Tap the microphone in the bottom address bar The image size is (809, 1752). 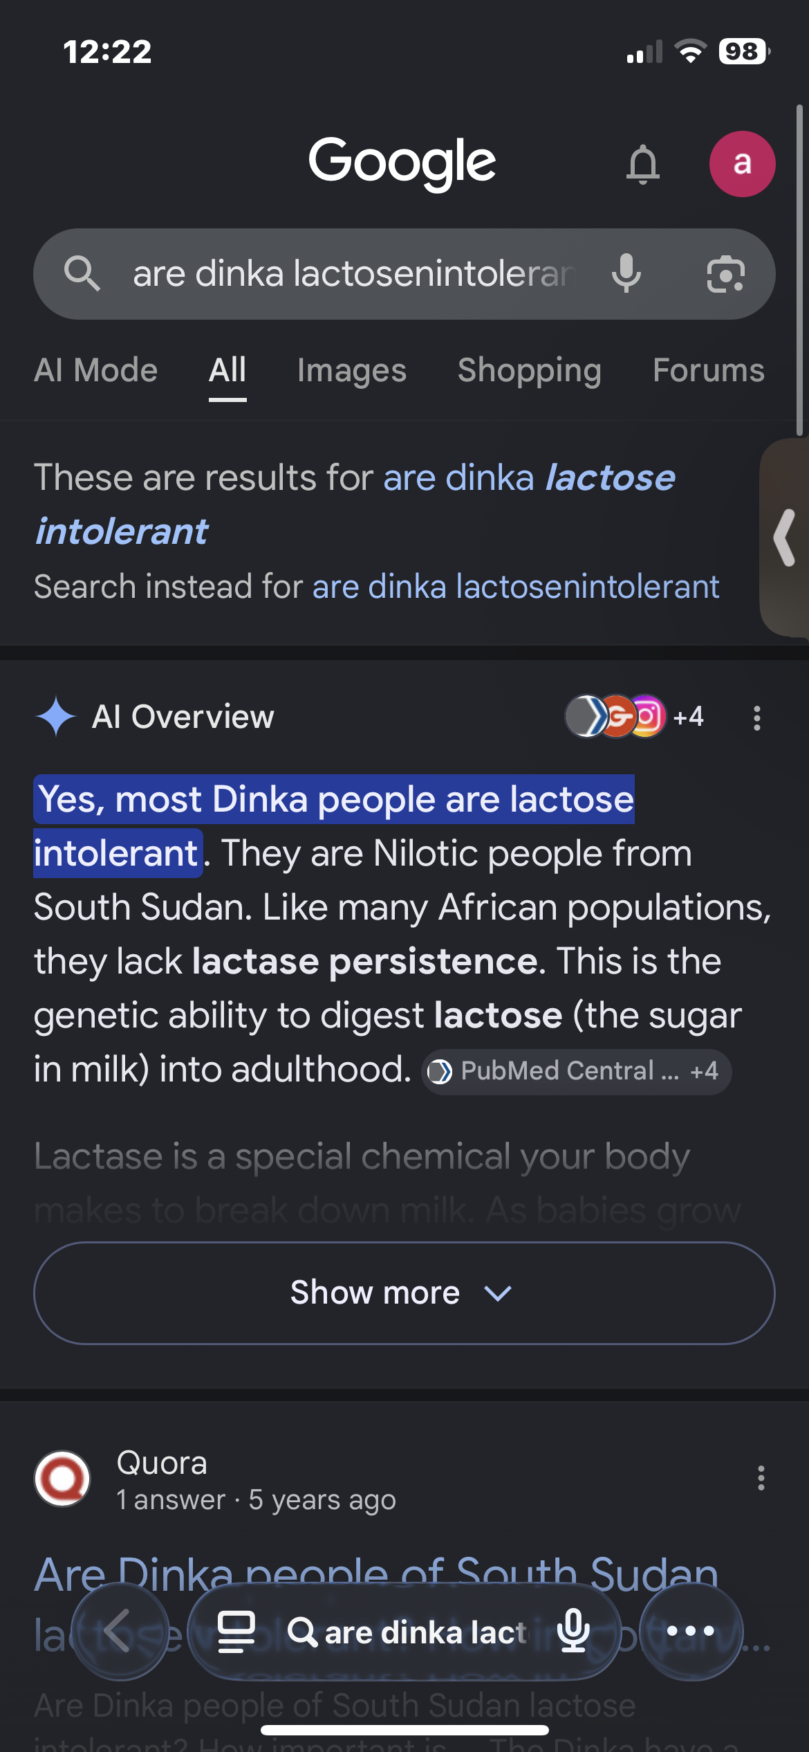(x=573, y=1631)
